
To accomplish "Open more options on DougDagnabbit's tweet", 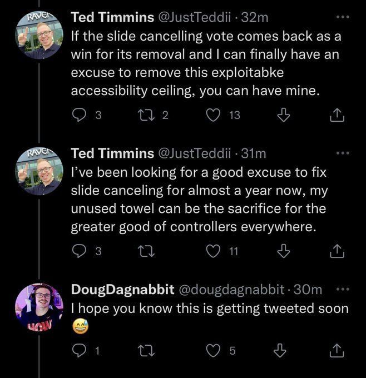I will coord(344,289).
